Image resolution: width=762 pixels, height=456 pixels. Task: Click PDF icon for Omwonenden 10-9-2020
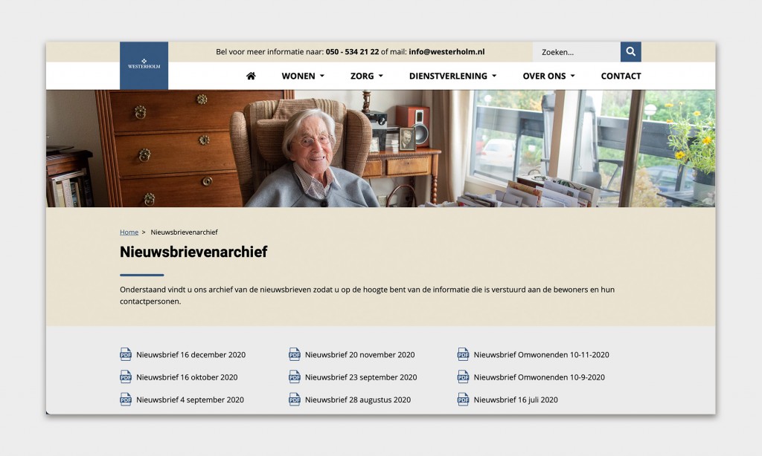click(463, 377)
